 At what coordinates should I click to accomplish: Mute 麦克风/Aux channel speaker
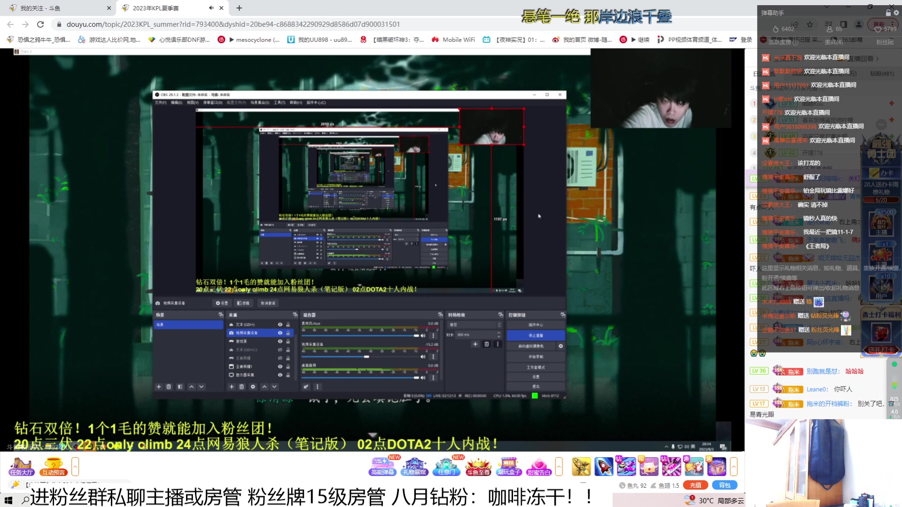click(x=423, y=336)
